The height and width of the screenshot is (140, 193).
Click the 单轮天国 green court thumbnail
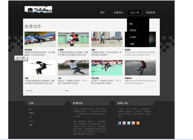coord(107,68)
